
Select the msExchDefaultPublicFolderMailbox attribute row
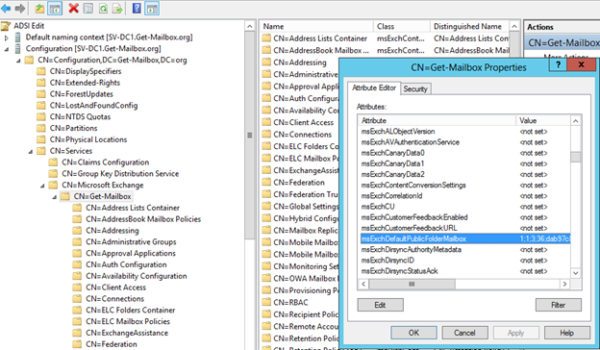coord(465,238)
